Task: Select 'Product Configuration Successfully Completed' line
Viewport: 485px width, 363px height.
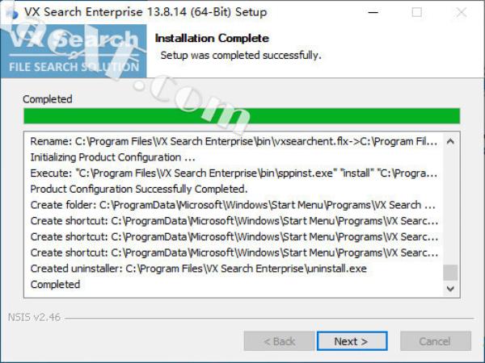Action: tap(139, 189)
